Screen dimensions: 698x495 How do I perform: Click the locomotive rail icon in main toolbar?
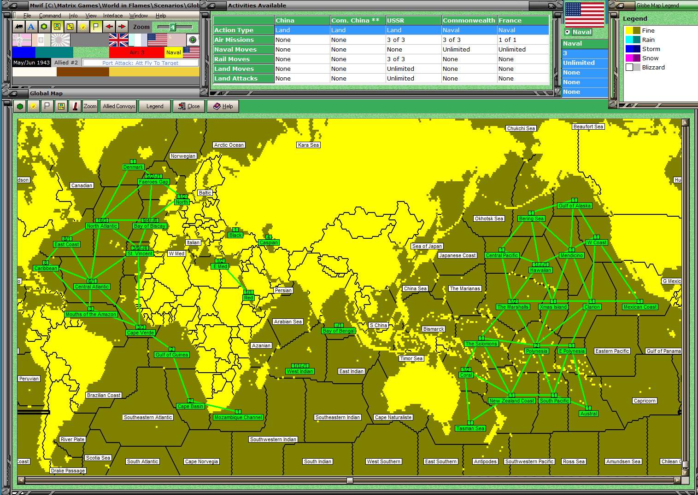[19, 27]
